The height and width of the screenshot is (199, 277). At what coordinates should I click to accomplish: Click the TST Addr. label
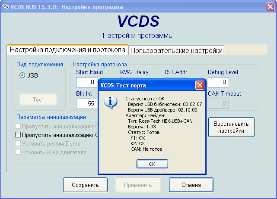pyautogui.click(x=176, y=72)
